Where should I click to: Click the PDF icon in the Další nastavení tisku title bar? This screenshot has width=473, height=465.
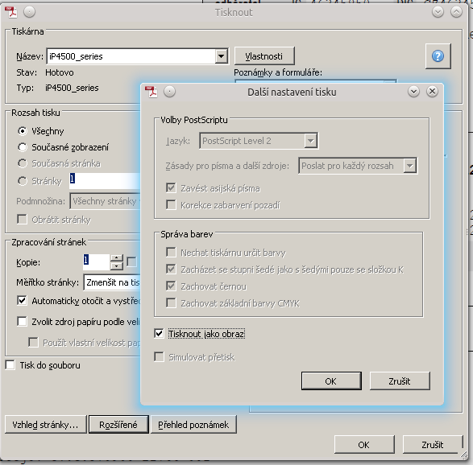151,92
